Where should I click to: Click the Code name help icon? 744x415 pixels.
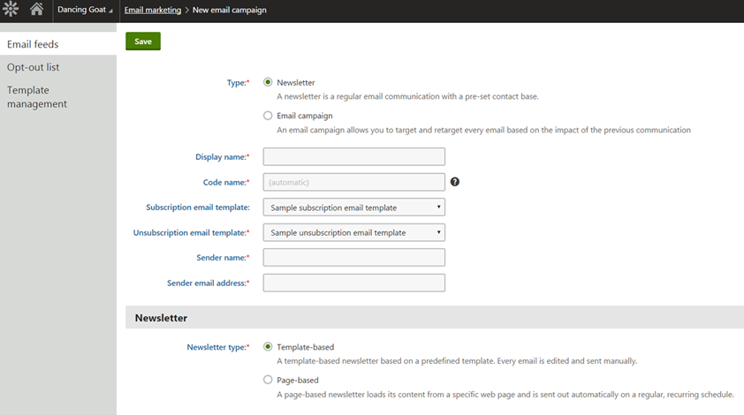[455, 182]
